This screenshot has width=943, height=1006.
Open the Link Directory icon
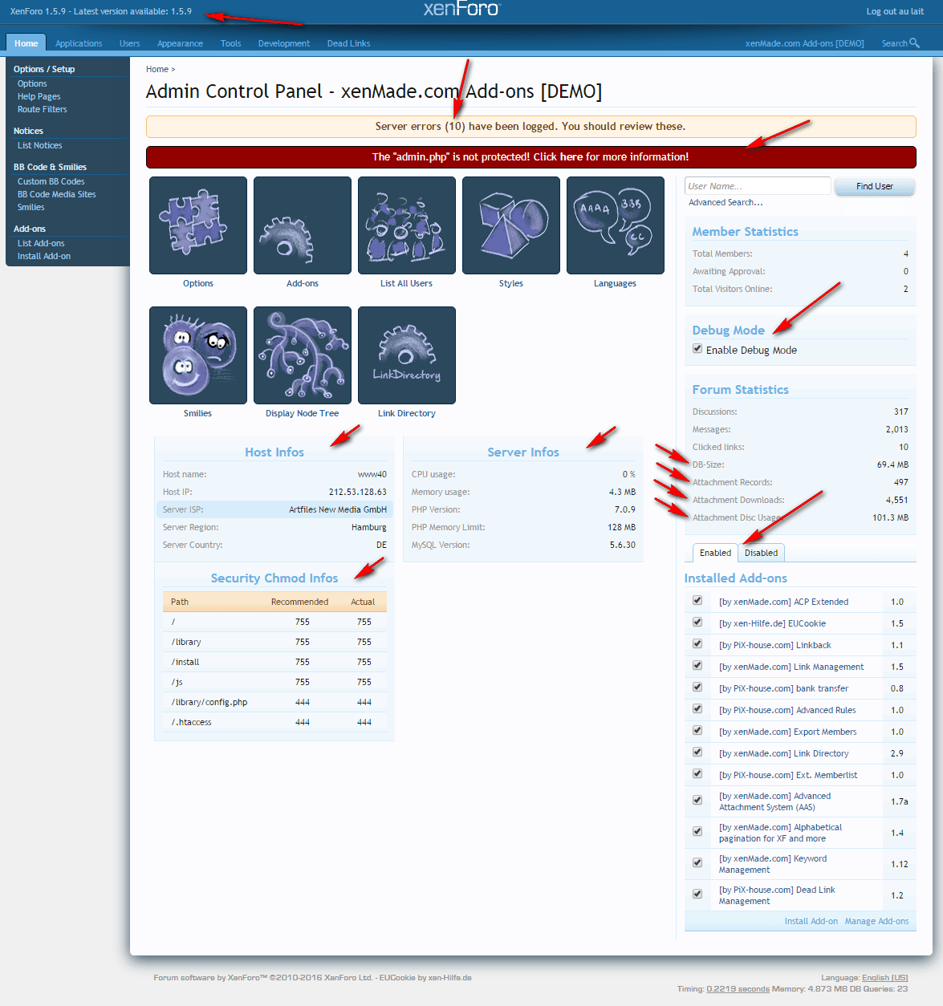pos(407,355)
